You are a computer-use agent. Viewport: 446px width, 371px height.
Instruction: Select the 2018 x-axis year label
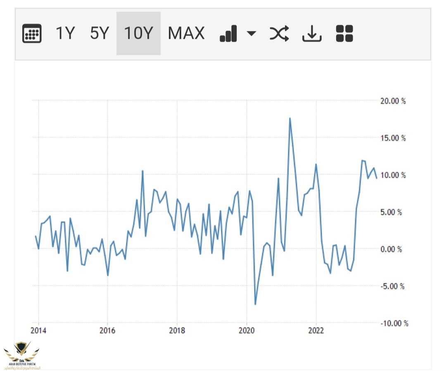tap(177, 330)
